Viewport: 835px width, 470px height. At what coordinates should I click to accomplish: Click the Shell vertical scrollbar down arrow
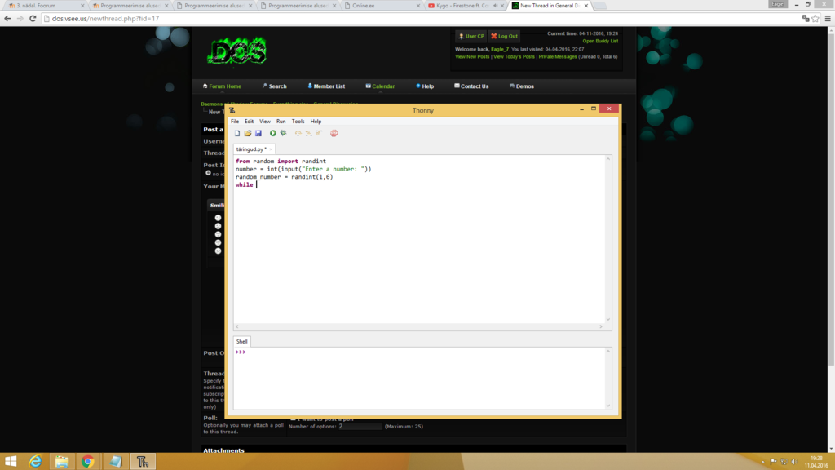608,406
